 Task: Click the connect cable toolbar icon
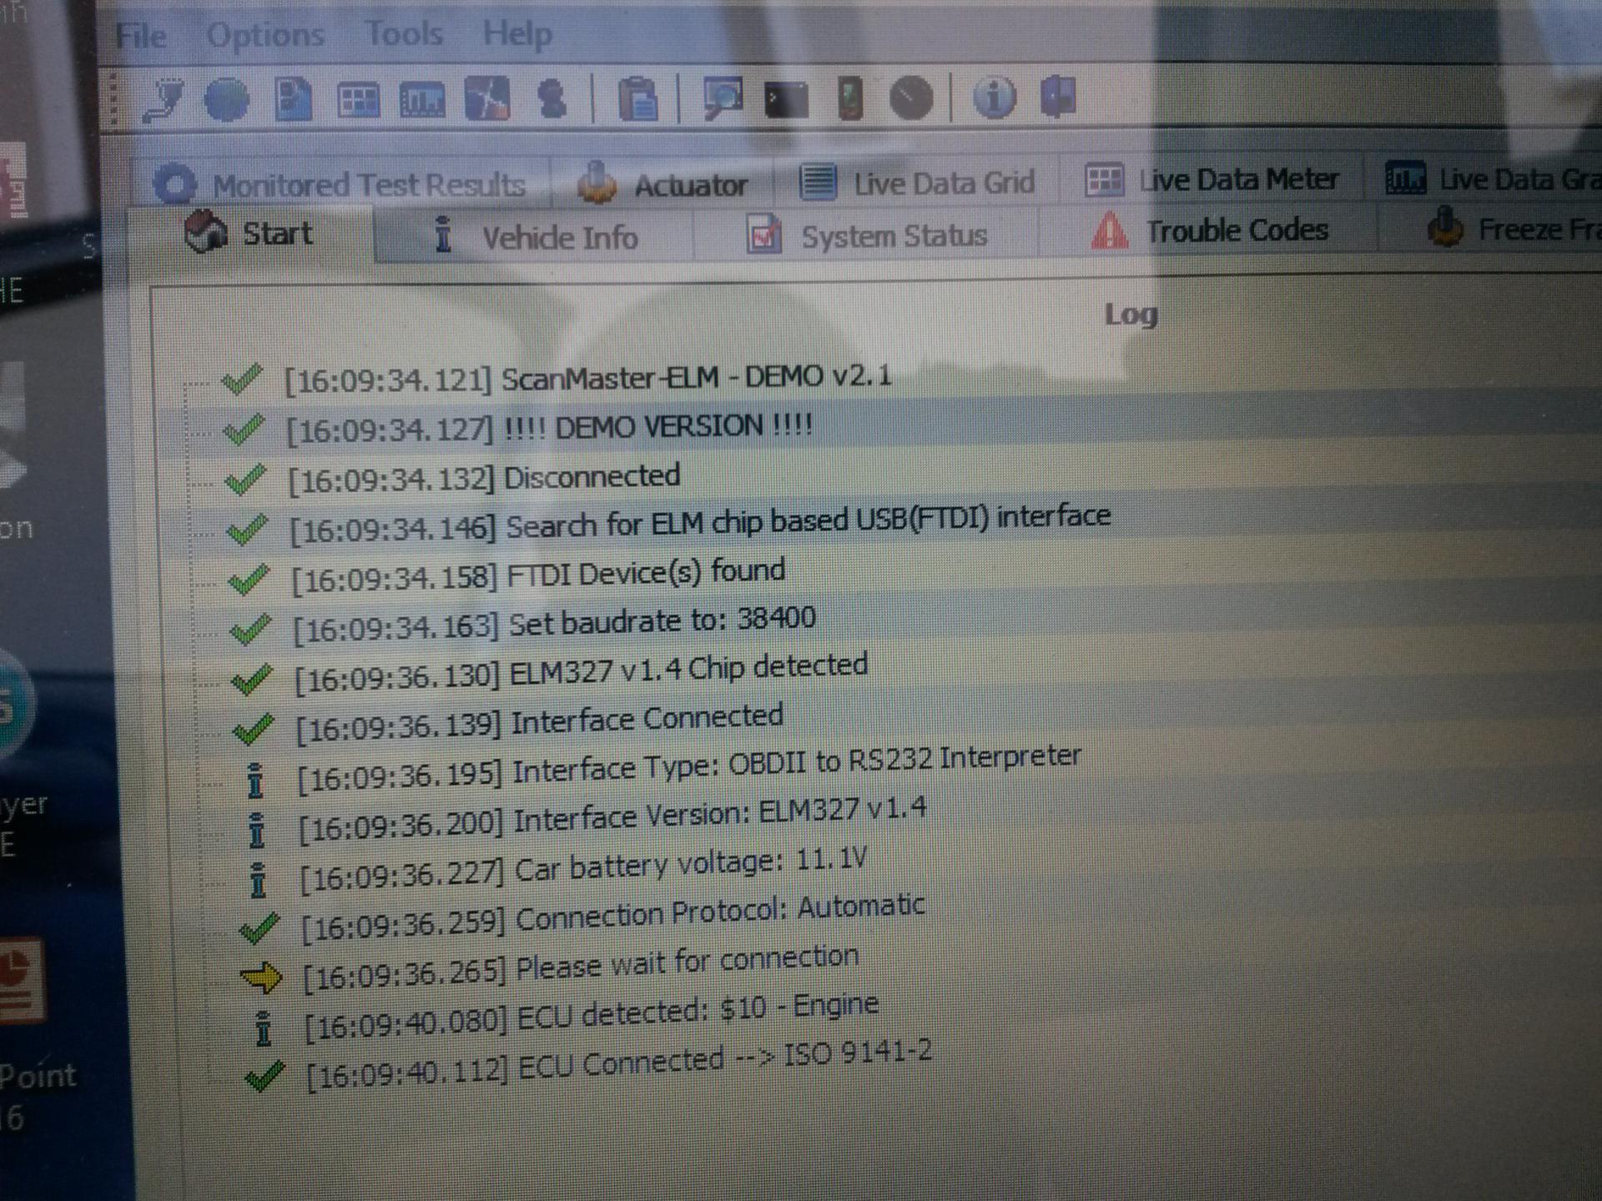(x=162, y=100)
